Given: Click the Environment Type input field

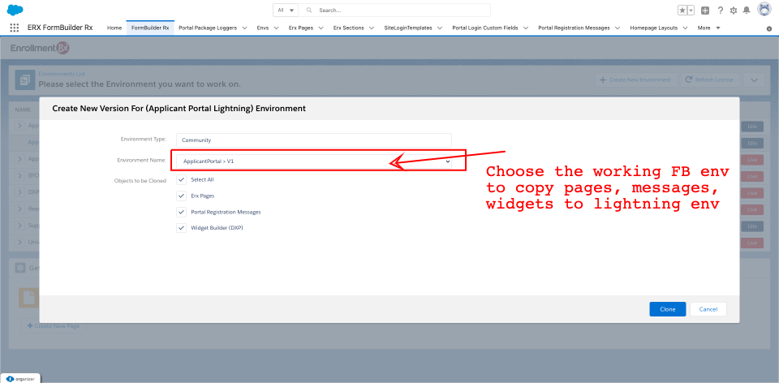Looking at the screenshot, I should tap(313, 140).
